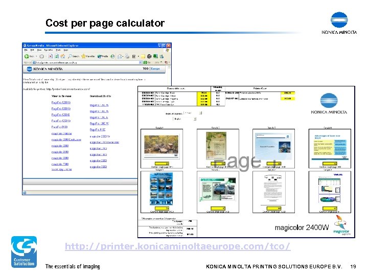Stop page loading with the Stop icon
This screenshot has width=368, height=276.
point(51,56)
